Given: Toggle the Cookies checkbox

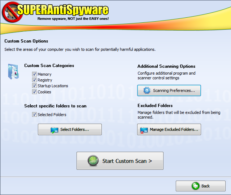Looking at the screenshot, I should point(34,92).
